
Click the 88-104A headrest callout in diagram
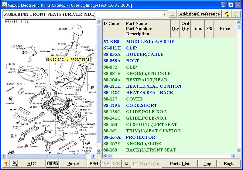[x=63, y=29]
